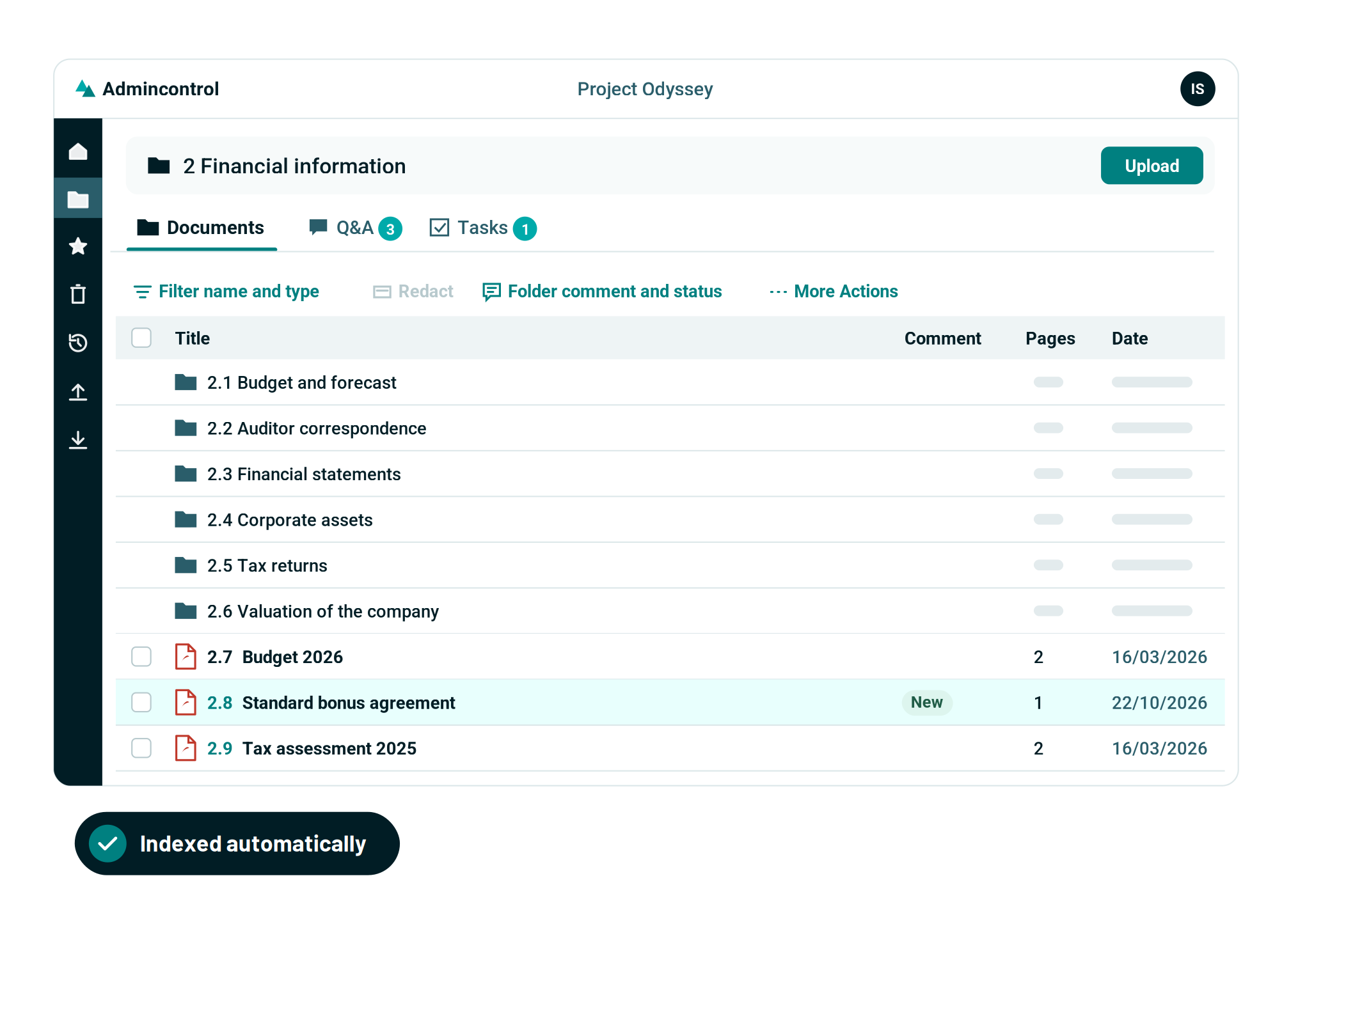
Task: Click the Upload button
Action: pyautogui.click(x=1152, y=166)
